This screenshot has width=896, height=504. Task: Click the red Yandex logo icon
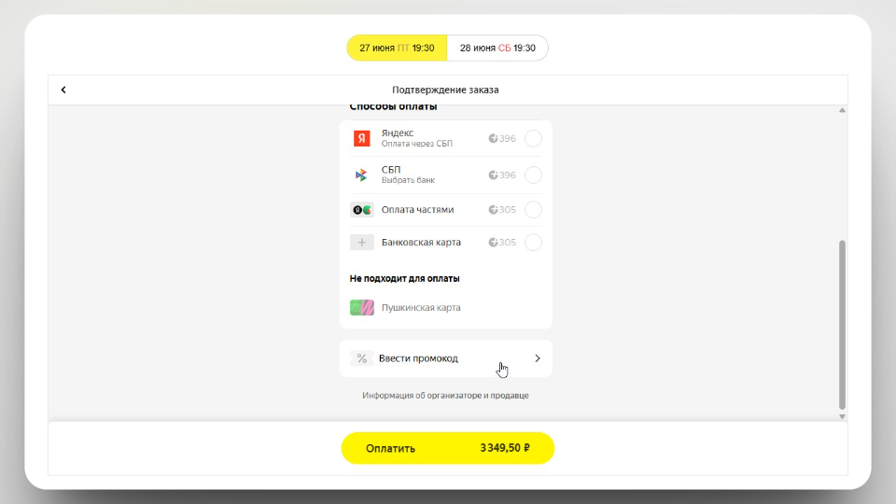tap(362, 138)
